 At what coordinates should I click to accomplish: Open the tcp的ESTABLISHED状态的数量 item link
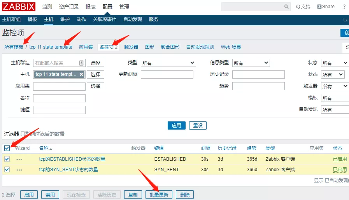pyautogui.click(x=72, y=159)
